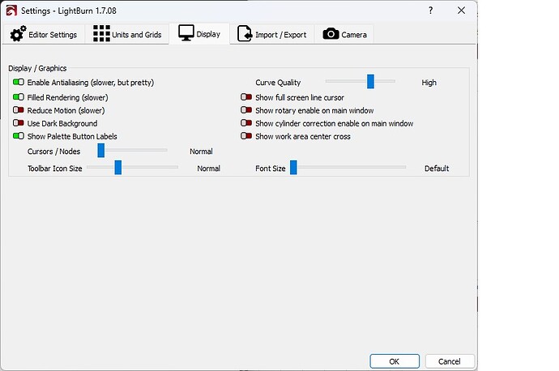Turn off Filled Rendering toggle
This screenshot has width=559, height=371.
19,97
